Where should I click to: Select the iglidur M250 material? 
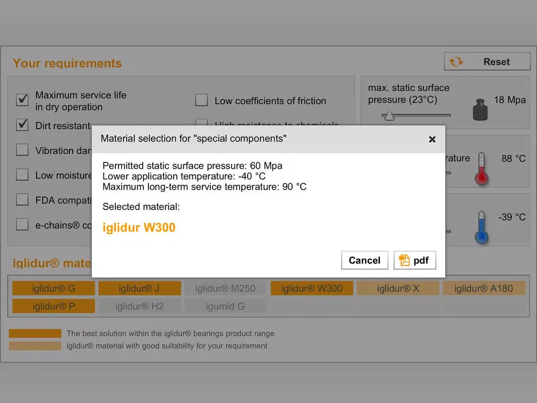(x=225, y=289)
